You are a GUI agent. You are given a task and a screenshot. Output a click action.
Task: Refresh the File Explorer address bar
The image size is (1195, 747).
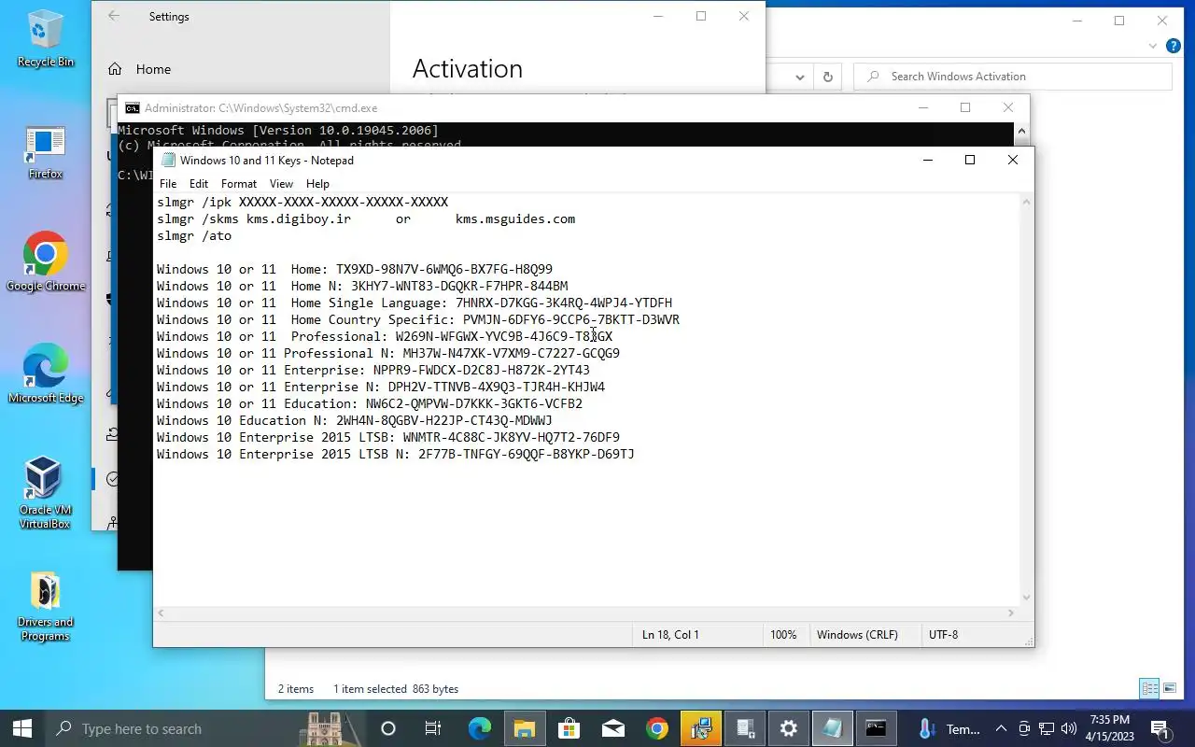[827, 77]
